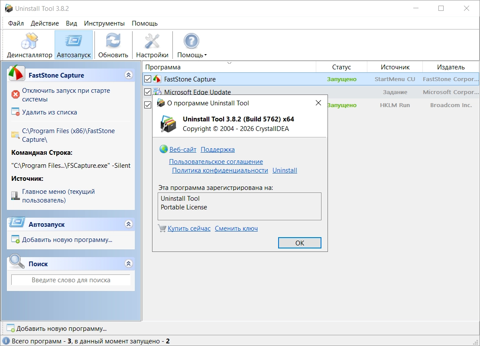Close the About dialog with X button
This screenshot has width=480, height=346.
pos(318,103)
